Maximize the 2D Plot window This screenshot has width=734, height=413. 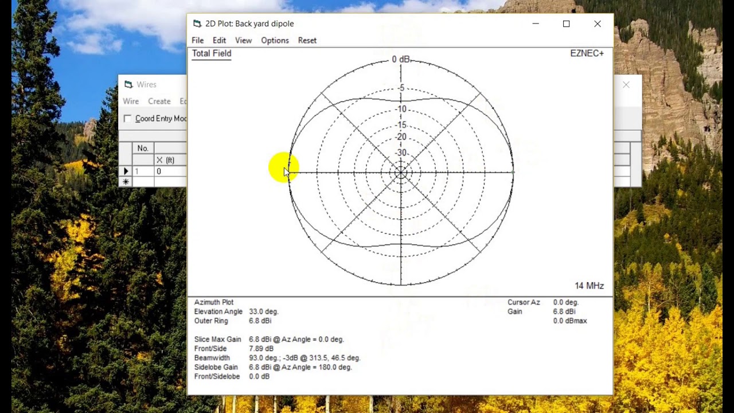pos(566,24)
